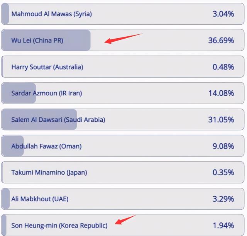Choose Abdullah Fawaz (Oman) name

[x=46, y=146]
